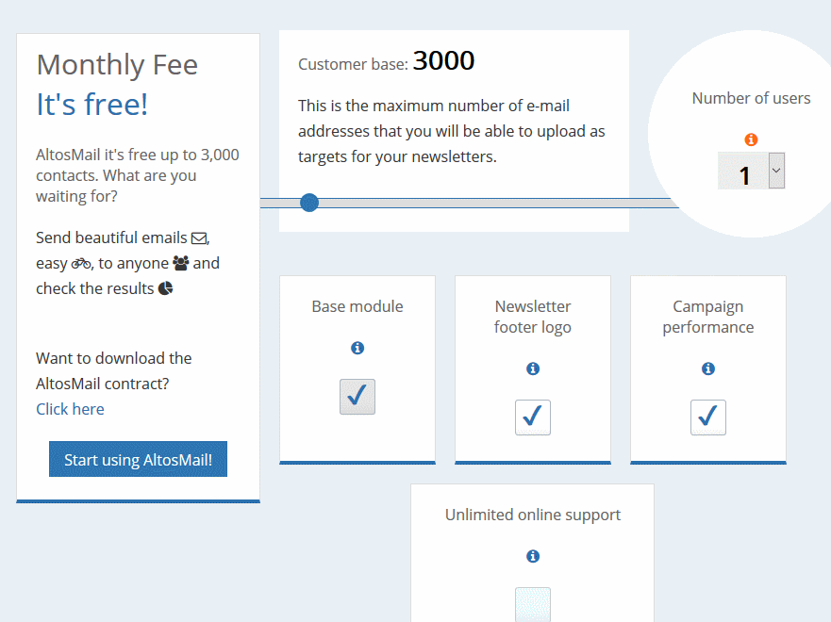Viewport: 831px width, 622px height.
Task: Open the Number of users dropdown arrow
Action: coord(776,171)
